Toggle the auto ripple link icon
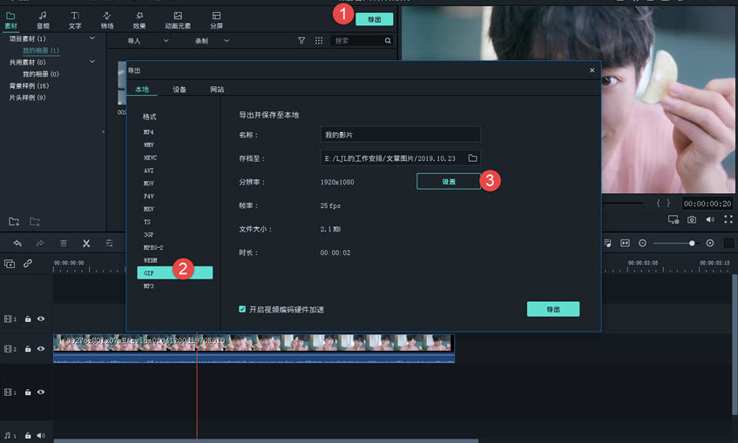Viewport: 738px width, 443px height. coord(28,264)
